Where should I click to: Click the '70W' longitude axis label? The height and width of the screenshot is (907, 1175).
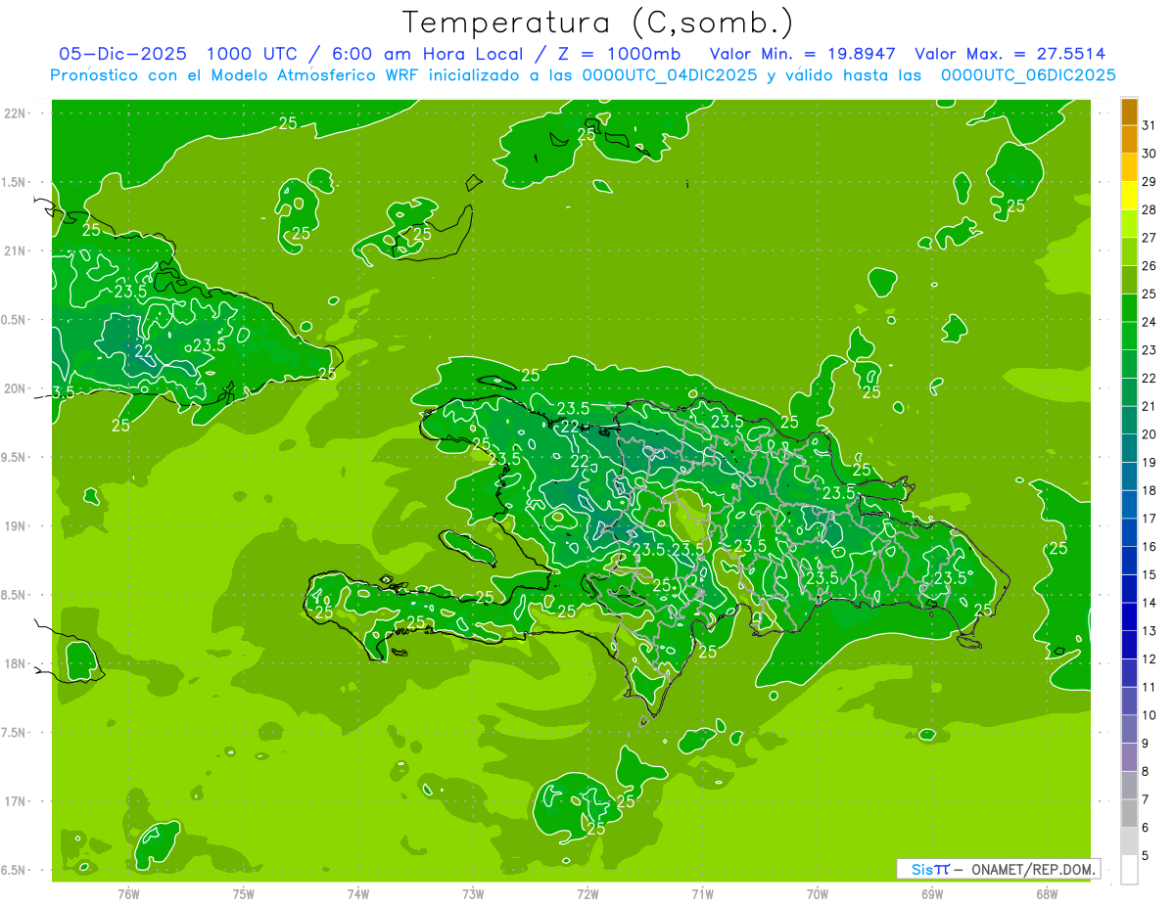coord(818,893)
